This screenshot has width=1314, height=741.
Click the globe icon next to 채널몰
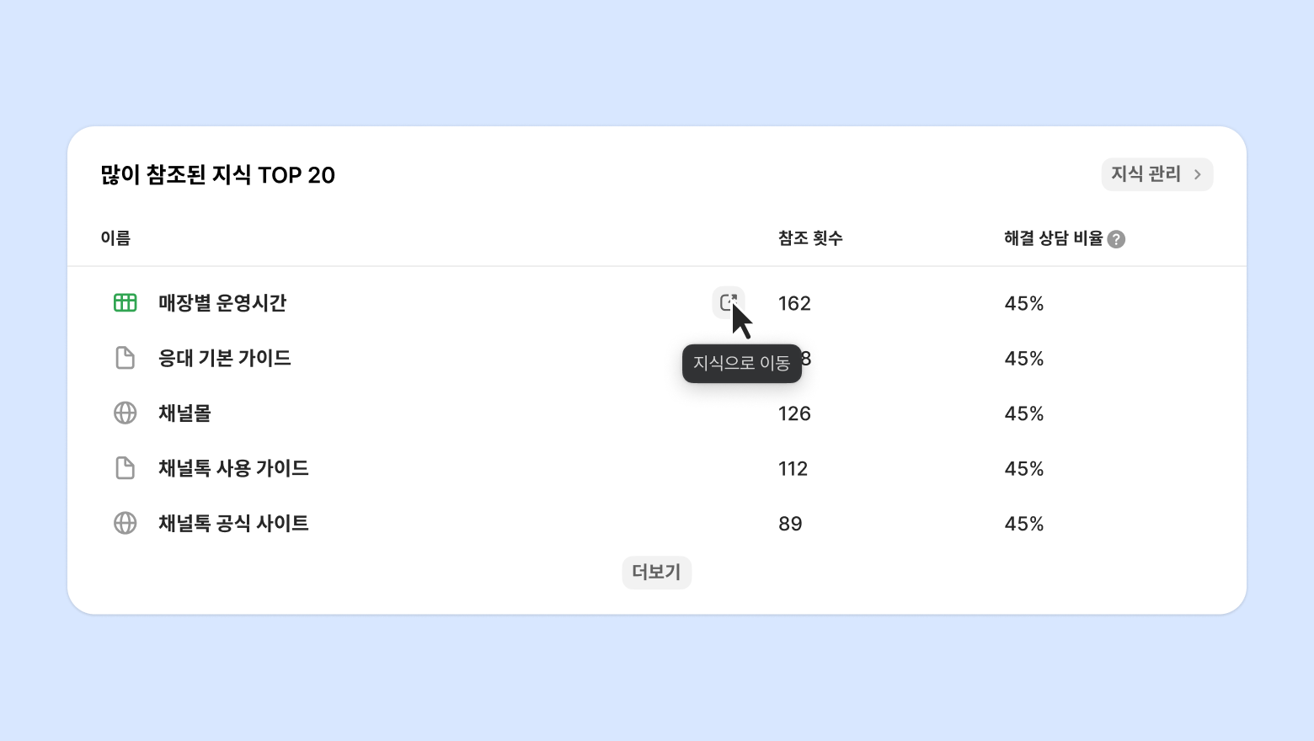point(125,413)
